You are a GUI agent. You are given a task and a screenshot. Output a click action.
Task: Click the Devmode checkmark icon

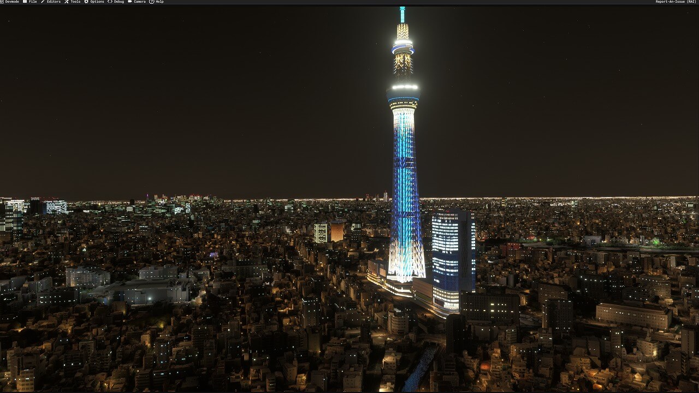coord(2,2)
